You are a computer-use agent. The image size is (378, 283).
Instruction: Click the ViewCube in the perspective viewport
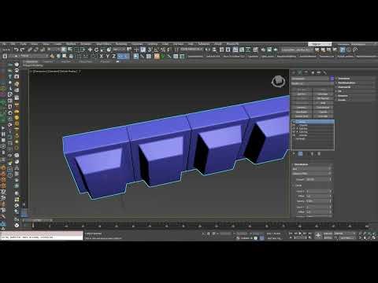[278, 82]
